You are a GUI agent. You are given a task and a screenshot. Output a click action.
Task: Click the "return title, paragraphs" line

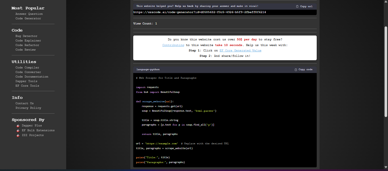(x=160, y=134)
